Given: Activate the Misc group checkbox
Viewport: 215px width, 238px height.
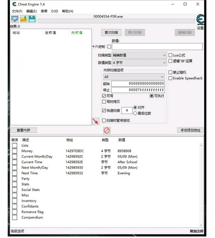Looking at the screenshot, I should pos(15,195).
